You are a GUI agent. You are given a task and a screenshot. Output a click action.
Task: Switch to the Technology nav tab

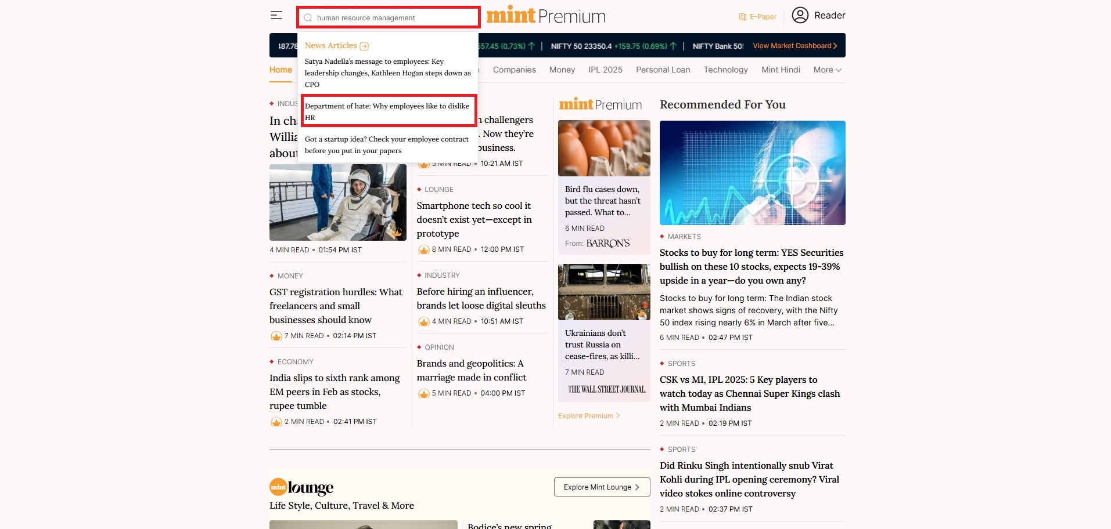[725, 70]
